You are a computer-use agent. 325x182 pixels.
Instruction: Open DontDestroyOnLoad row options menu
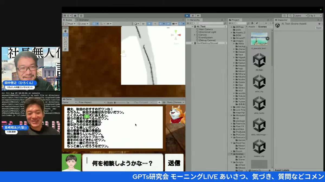pos(225,43)
